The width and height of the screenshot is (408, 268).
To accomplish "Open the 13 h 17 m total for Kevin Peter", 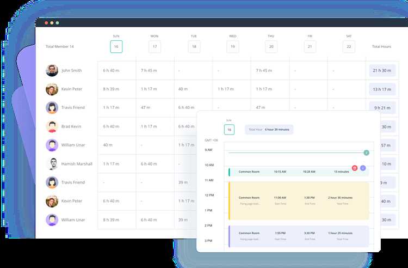I will tap(382, 89).
